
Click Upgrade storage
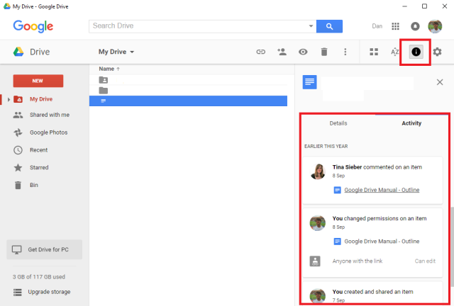49,292
